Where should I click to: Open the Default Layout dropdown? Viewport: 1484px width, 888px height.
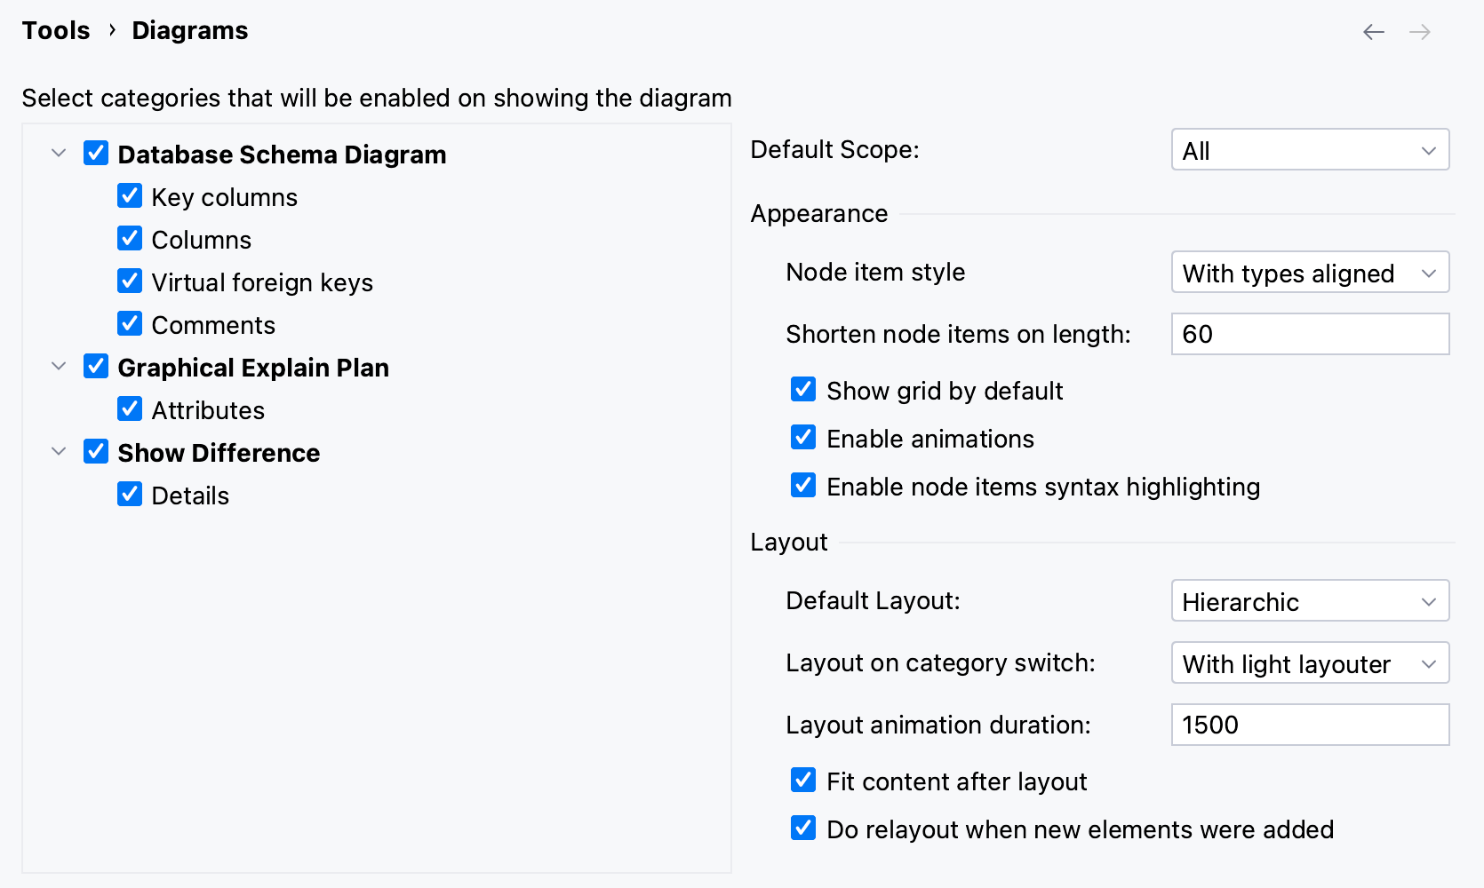coord(1308,601)
